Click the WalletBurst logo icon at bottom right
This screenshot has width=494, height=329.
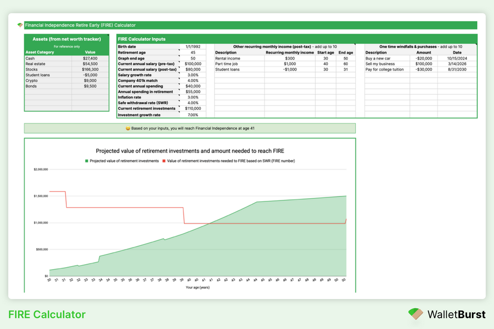coord(415,314)
